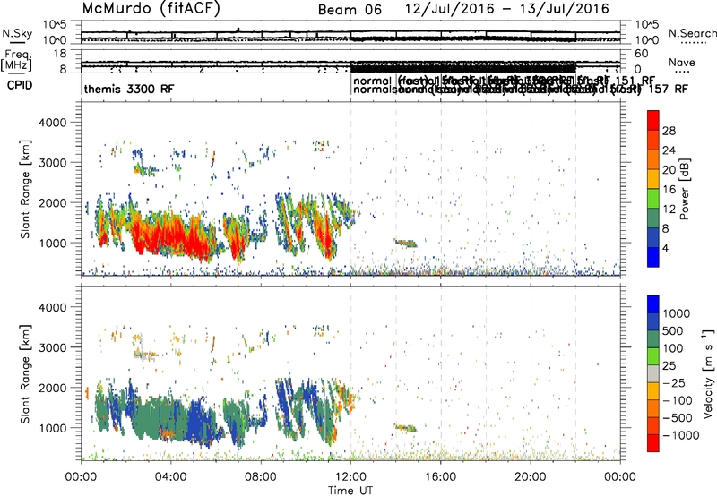This screenshot has height=496, width=717.
Task: Click the 28 label on power colorbar
Action: 669,131
